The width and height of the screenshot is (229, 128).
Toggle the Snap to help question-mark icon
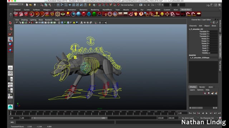click(85, 5)
